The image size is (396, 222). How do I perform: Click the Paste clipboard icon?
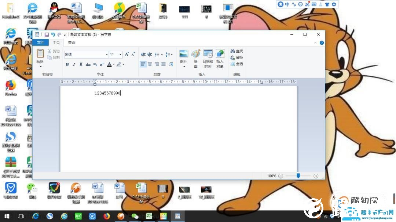40,53
